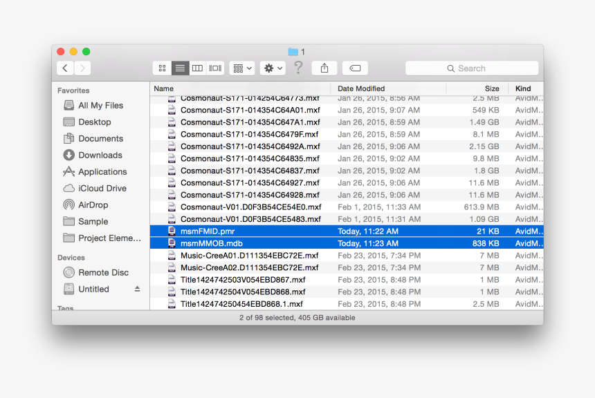The width and height of the screenshot is (595, 398).
Task: Click the Share toolbar button
Action: point(324,68)
